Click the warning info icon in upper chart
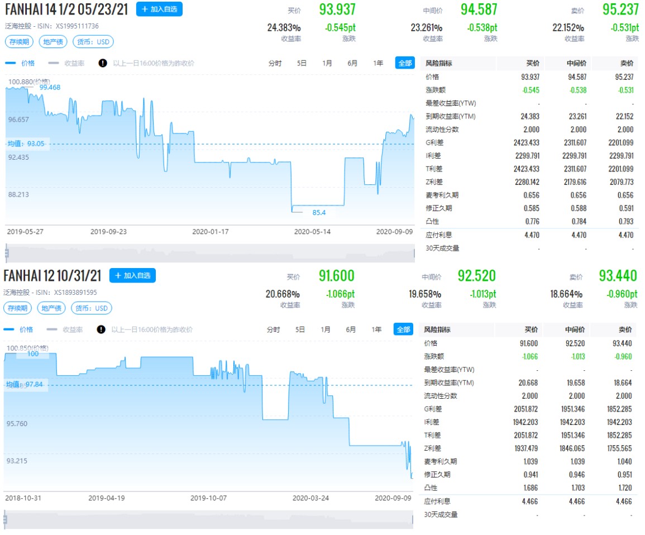Screen dimensions: 645x535 103,63
